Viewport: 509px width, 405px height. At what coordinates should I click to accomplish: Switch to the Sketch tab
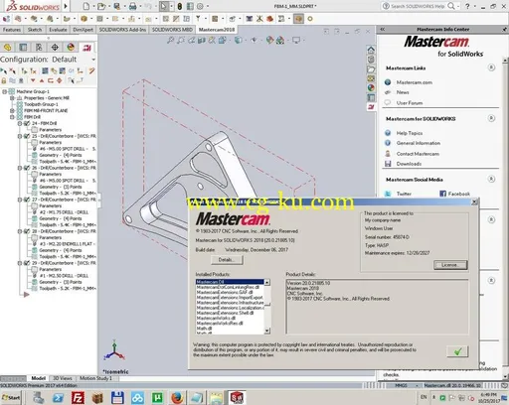(35, 30)
